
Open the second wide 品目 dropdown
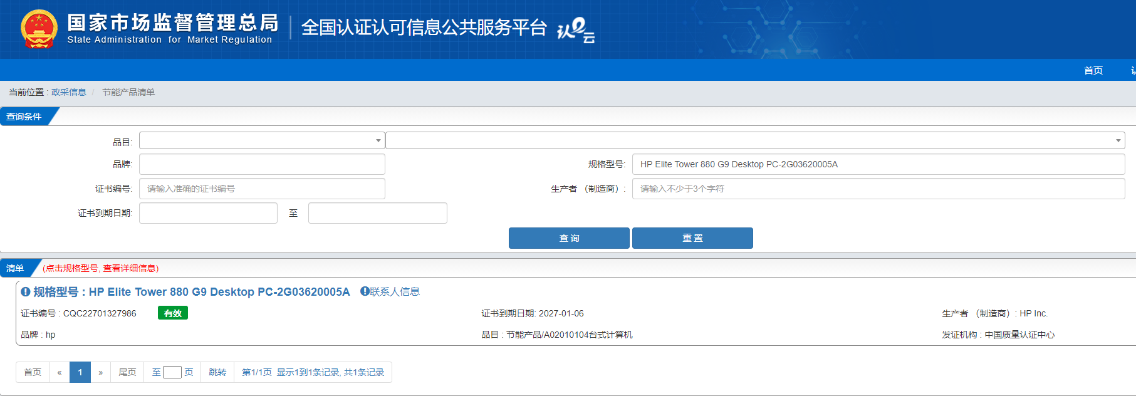tap(755, 140)
